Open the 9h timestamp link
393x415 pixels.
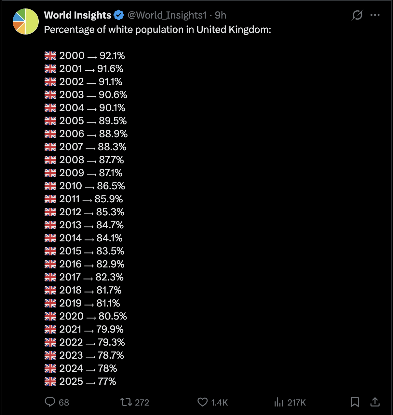[221, 15]
